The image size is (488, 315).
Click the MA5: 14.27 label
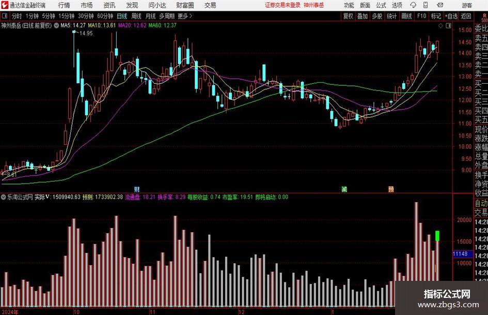(73, 25)
